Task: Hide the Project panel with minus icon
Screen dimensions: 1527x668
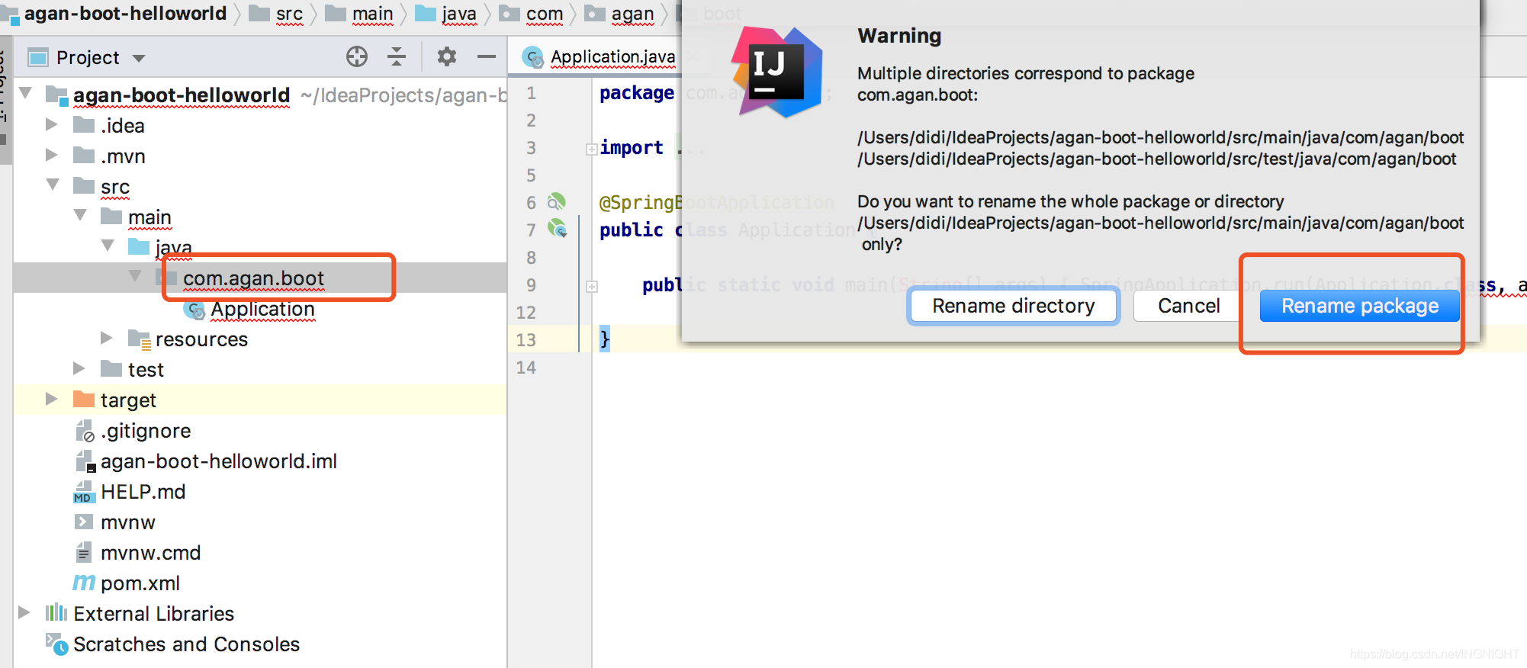Action: (x=487, y=56)
